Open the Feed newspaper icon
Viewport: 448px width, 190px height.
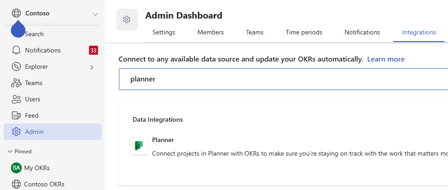[16, 115]
